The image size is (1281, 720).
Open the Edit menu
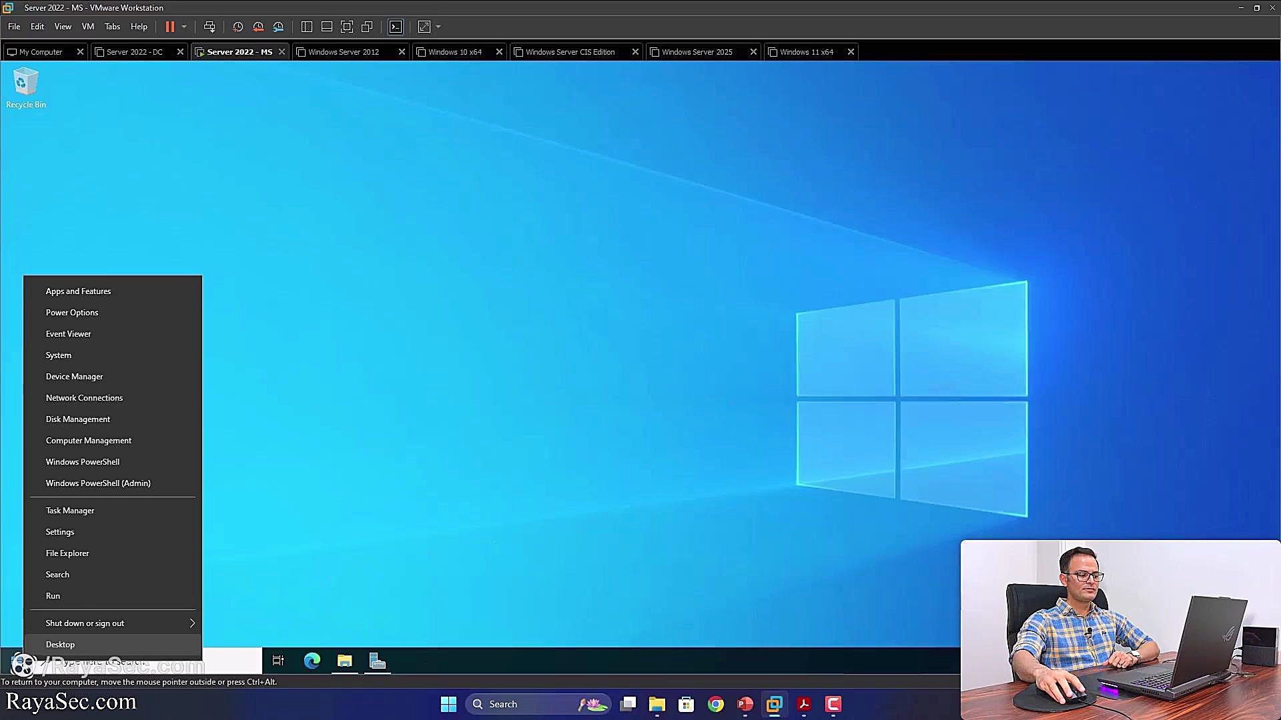point(37,27)
